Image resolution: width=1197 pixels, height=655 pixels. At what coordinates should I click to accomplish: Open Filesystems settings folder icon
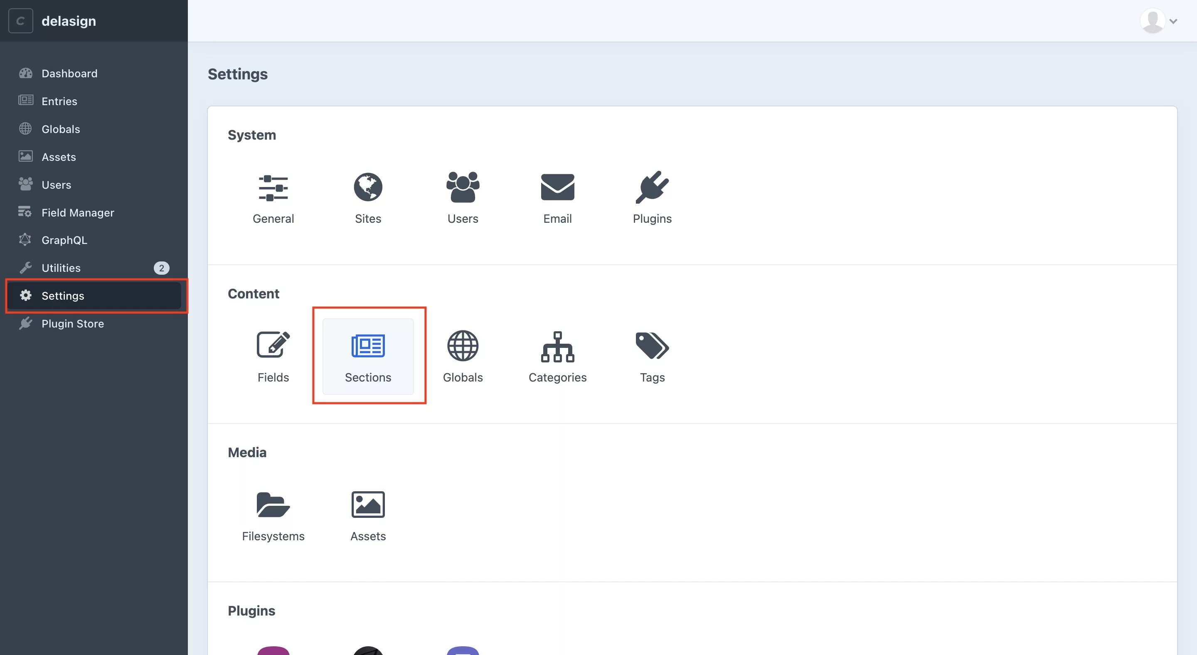[x=273, y=505]
